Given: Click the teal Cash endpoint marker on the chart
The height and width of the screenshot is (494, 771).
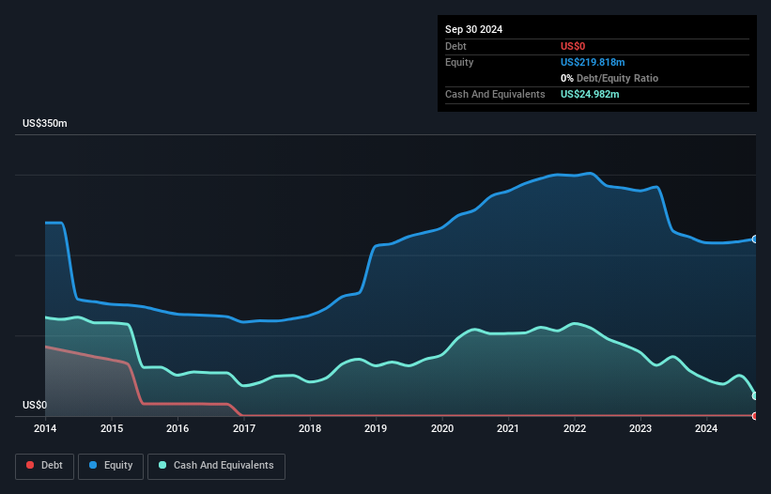Looking at the screenshot, I should point(755,395).
